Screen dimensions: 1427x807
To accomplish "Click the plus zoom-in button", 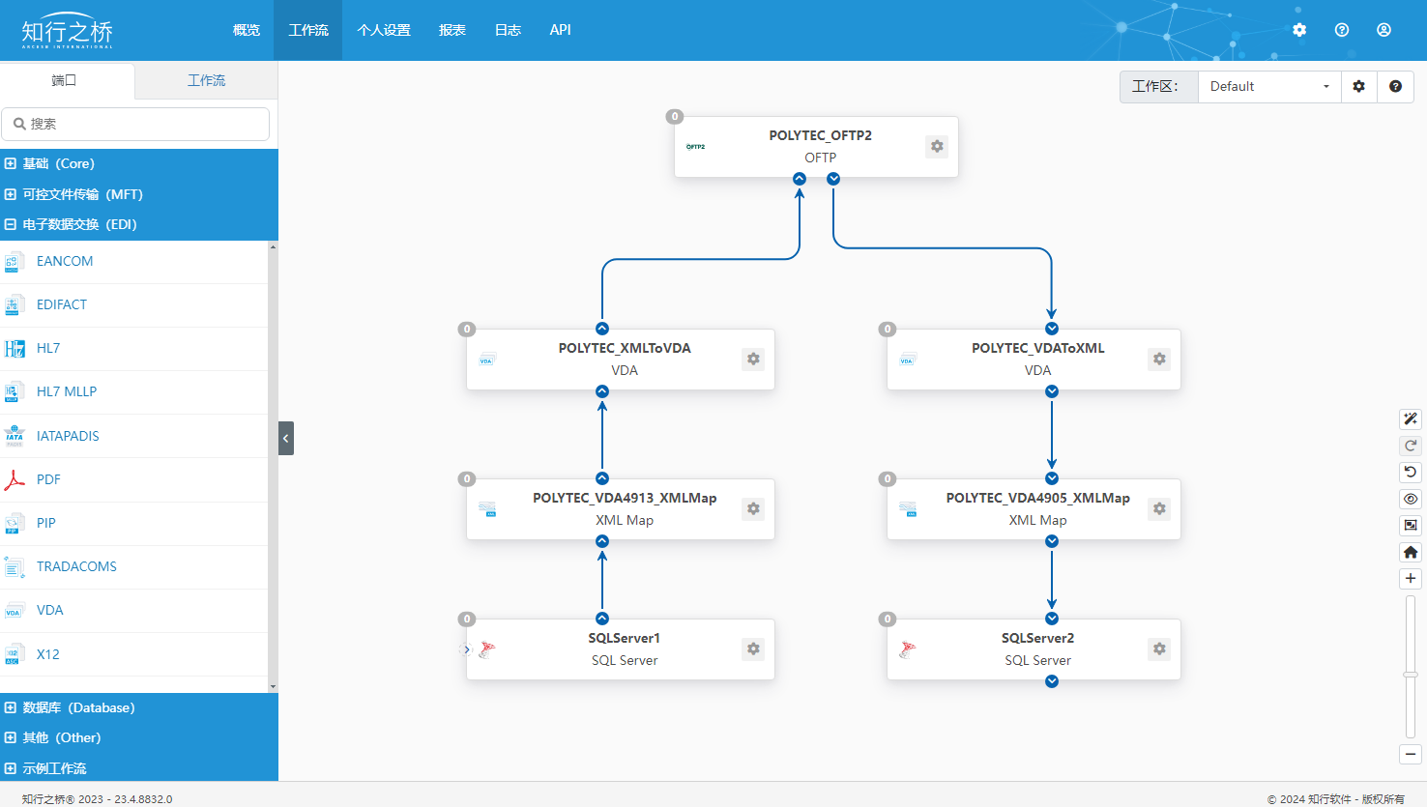I will click(x=1411, y=578).
